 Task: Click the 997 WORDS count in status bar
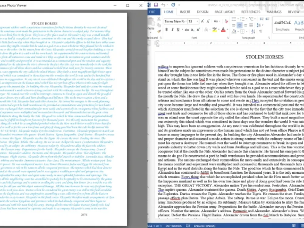coord(174,226)
